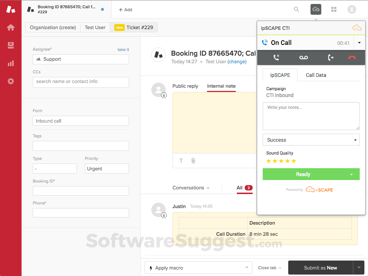Viewport: 368px width, 276px height.
Task: Open voicemail from the CTI call controls
Action: click(303, 57)
